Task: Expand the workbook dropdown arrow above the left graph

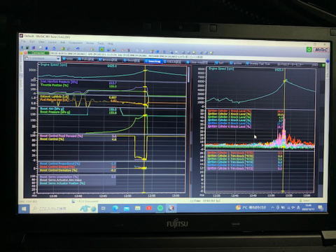Action: pyautogui.click(x=58, y=59)
